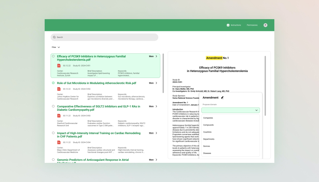Image resolution: width=319 pixels, height=182 pixels.
Task: Open Instructions link in header
Action: tap(236, 25)
